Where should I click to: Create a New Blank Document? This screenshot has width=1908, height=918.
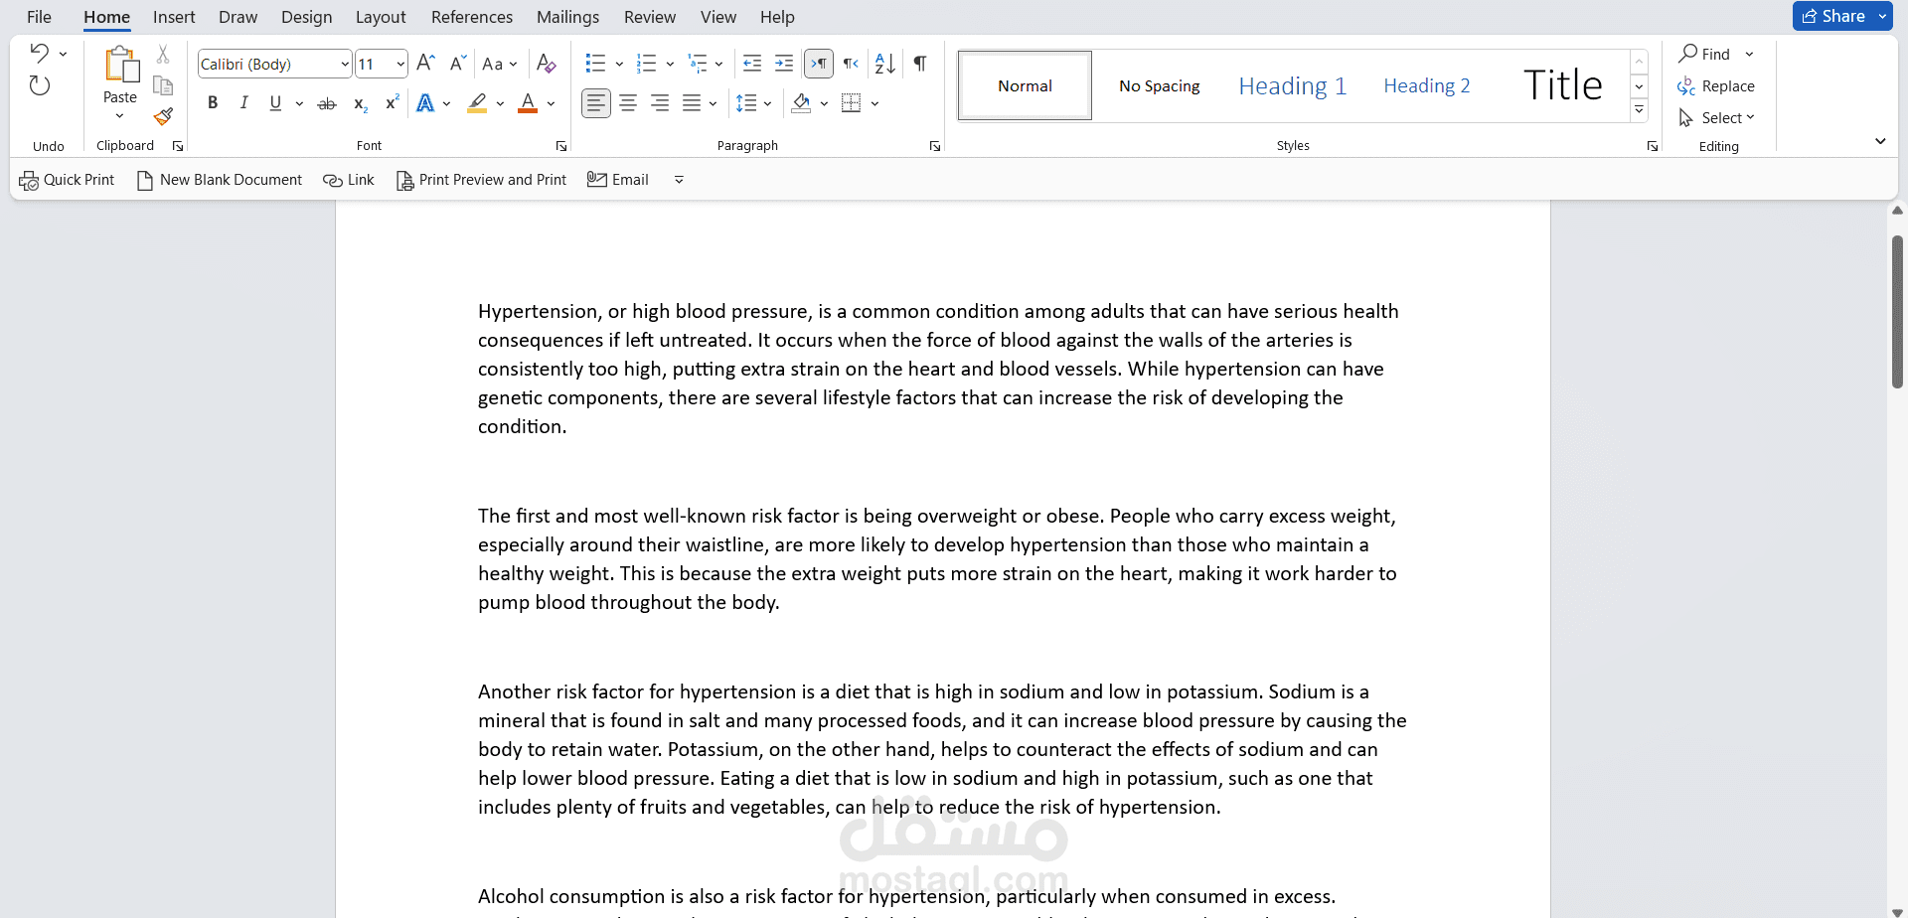pos(220,180)
